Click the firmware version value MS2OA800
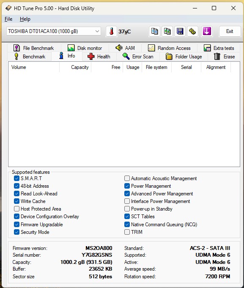 99,248
